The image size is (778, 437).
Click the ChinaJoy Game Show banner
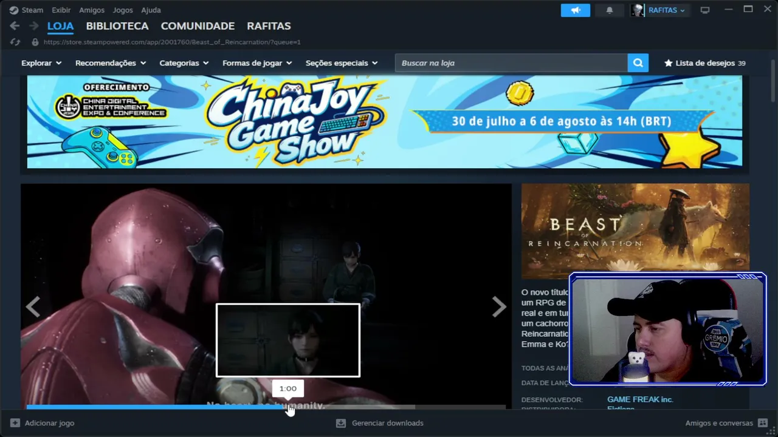(x=385, y=121)
